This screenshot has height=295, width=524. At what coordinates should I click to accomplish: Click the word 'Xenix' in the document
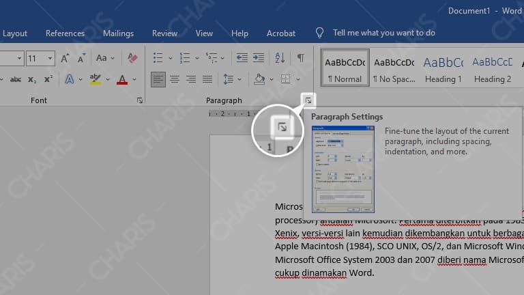(x=286, y=233)
